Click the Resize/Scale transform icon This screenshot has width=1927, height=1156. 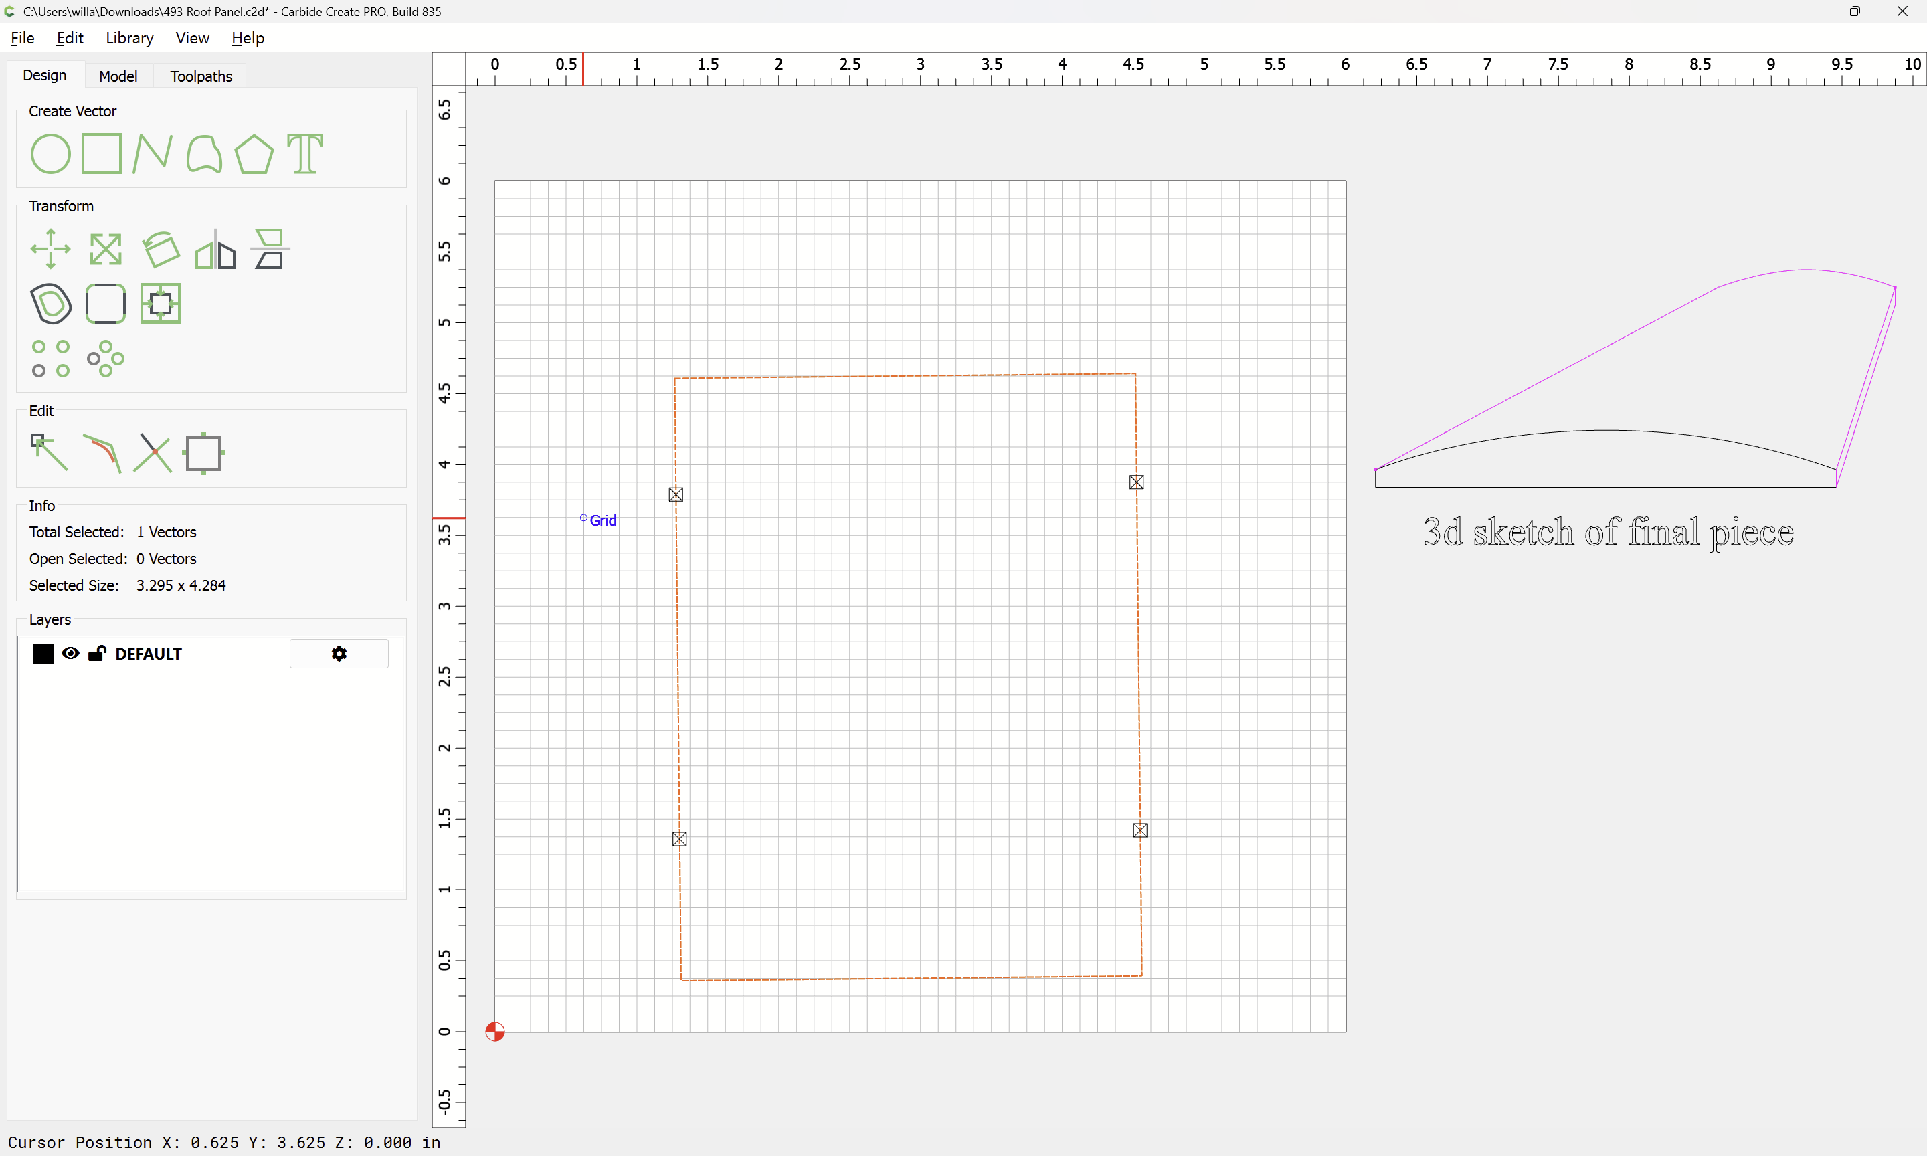pos(105,250)
